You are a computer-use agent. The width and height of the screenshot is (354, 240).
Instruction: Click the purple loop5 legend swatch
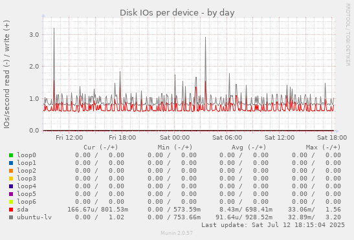[11, 194]
